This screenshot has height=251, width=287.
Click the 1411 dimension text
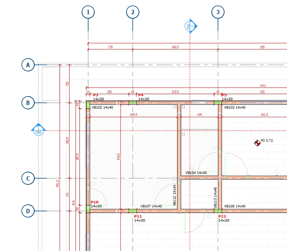(263, 86)
